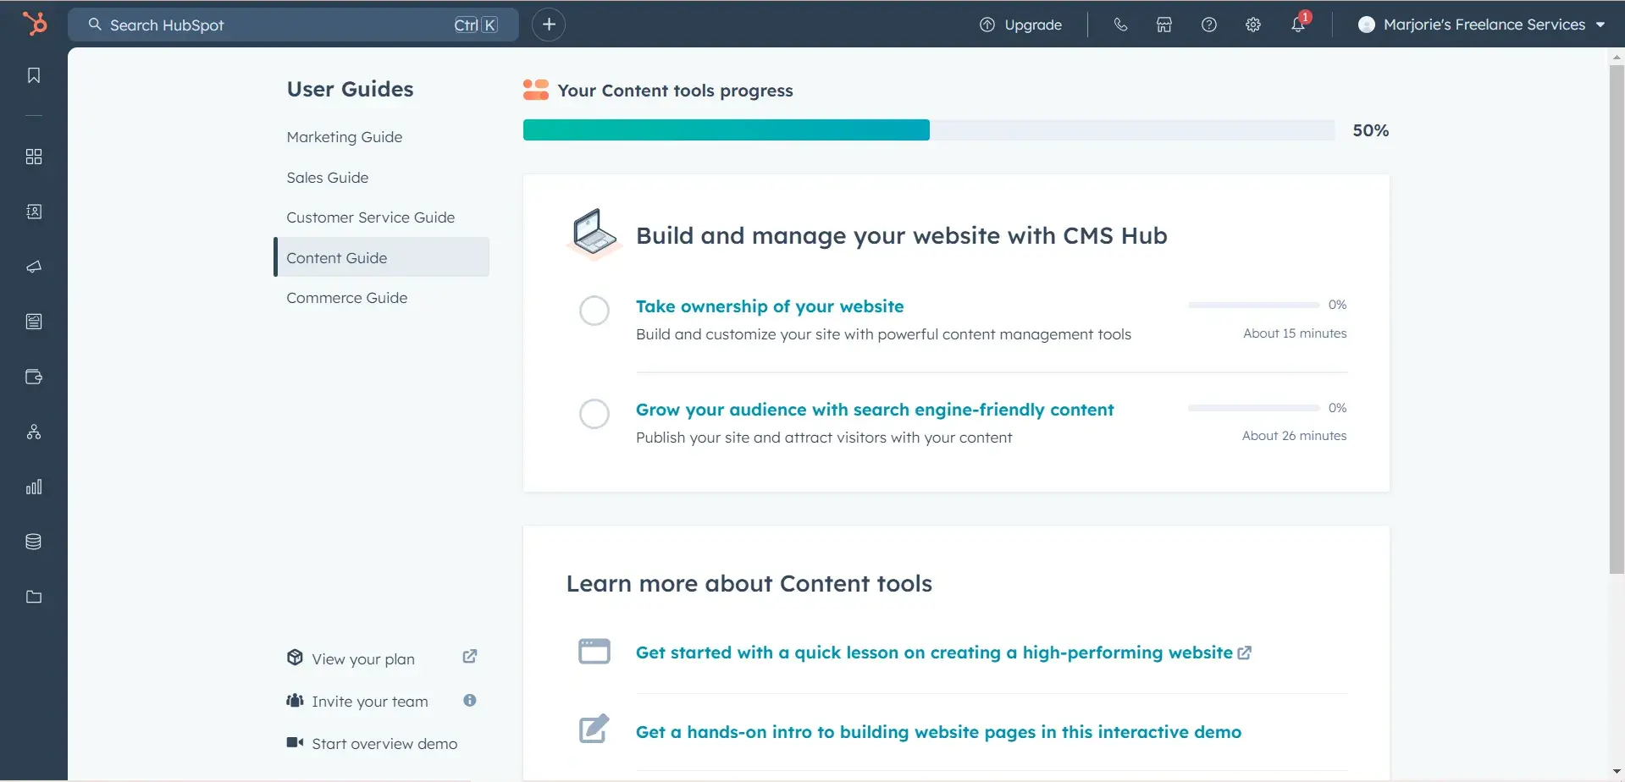The height and width of the screenshot is (782, 1625).
Task: Open the Help question mark icon
Action: 1209,25
